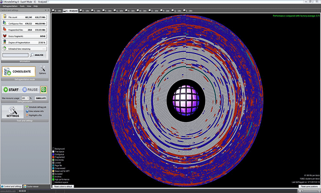
Task: Open the Defragmentation menu
Action: coord(10,6)
